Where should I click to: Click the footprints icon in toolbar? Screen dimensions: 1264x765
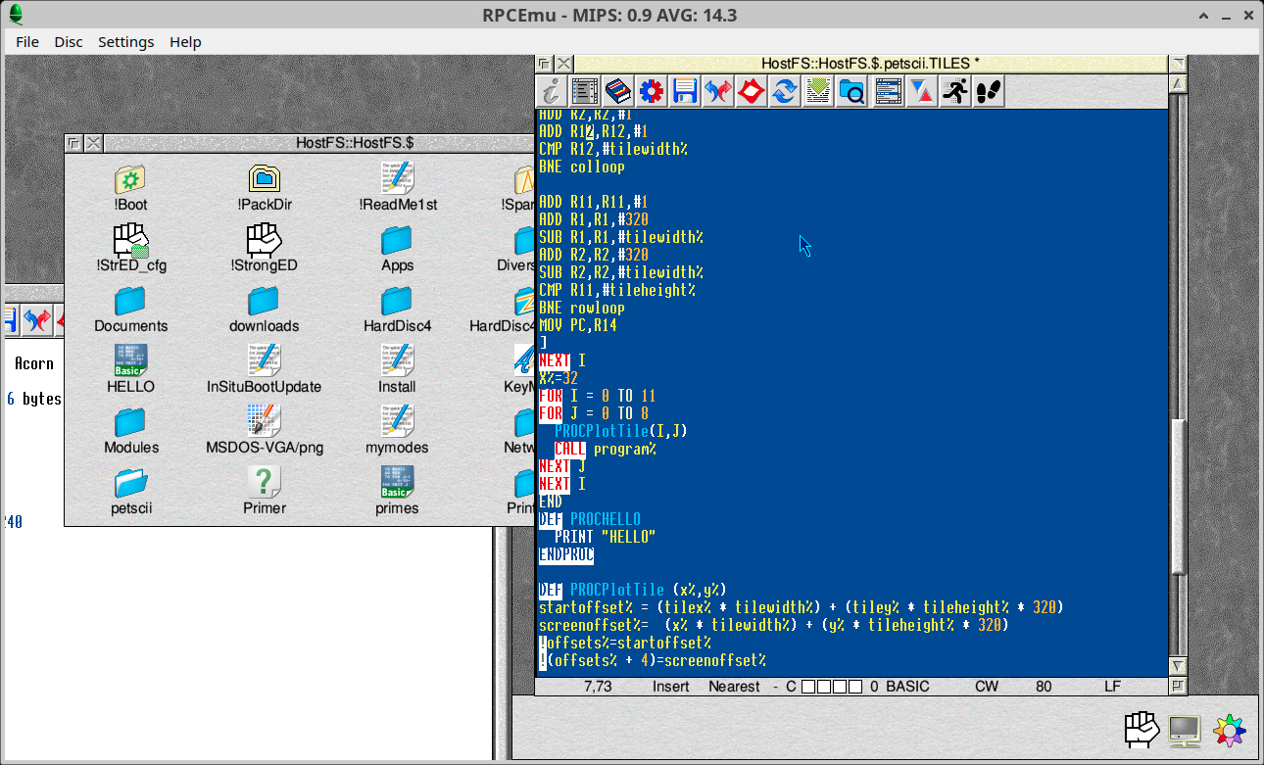[988, 91]
